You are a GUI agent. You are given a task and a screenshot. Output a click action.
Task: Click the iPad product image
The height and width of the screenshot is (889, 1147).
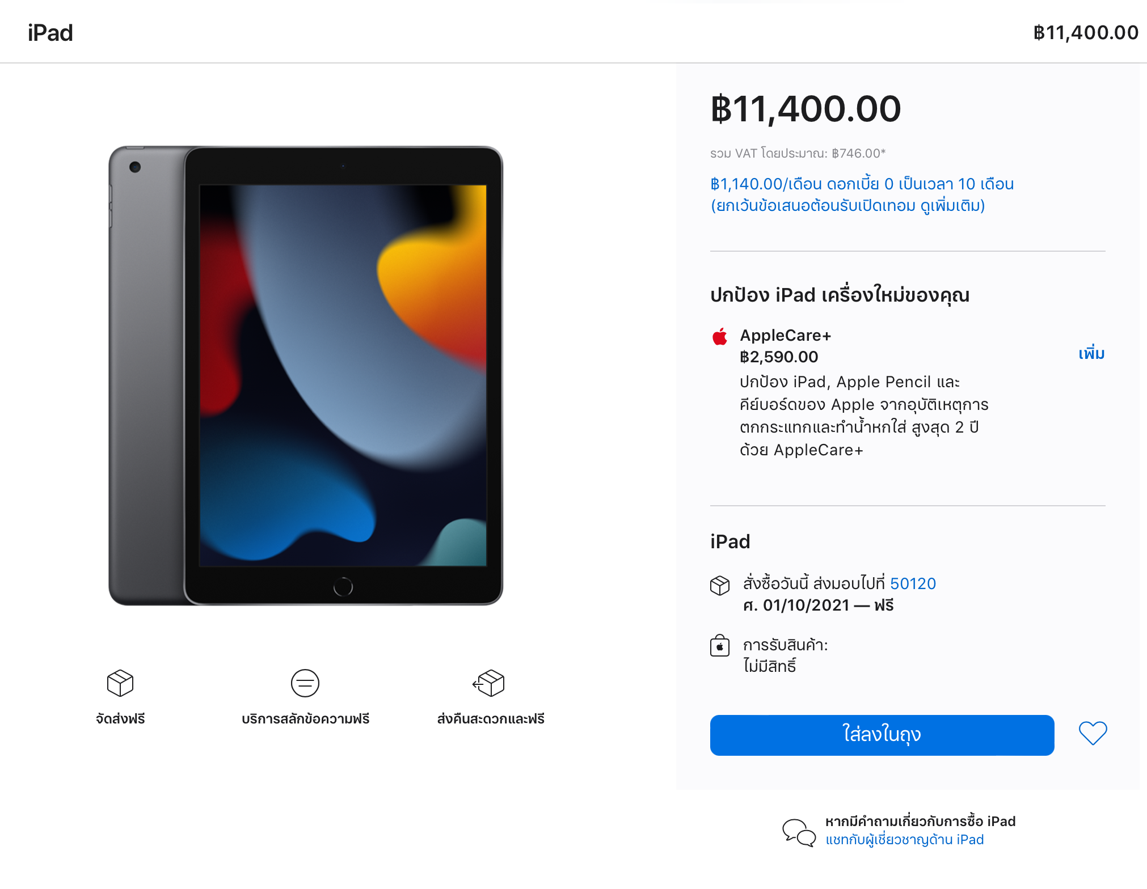pyautogui.click(x=306, y=375)
